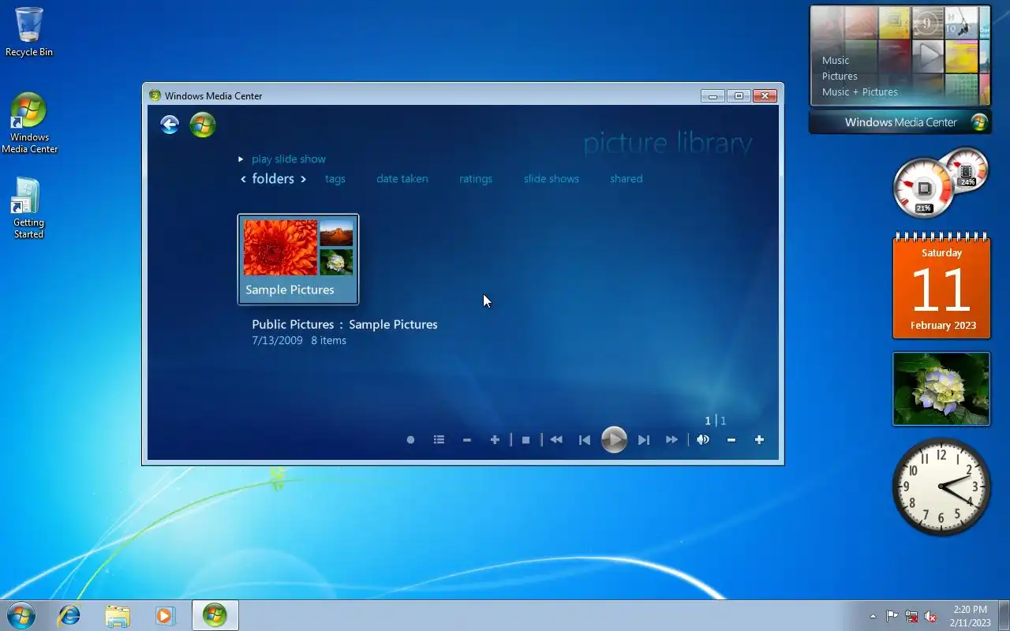Start playback with the play button
Viewport: 1010px width, 631px height.
(614, 439)
